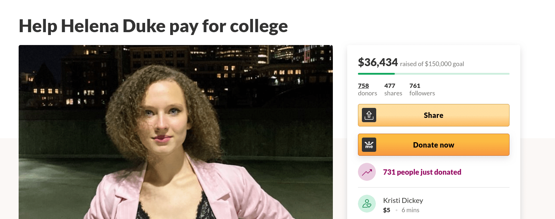Click the "Help Helena Duke pay for college" title

coord(153,26)
